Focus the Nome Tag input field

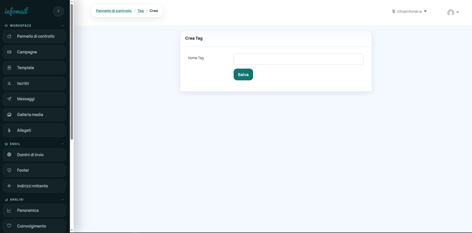298,59
